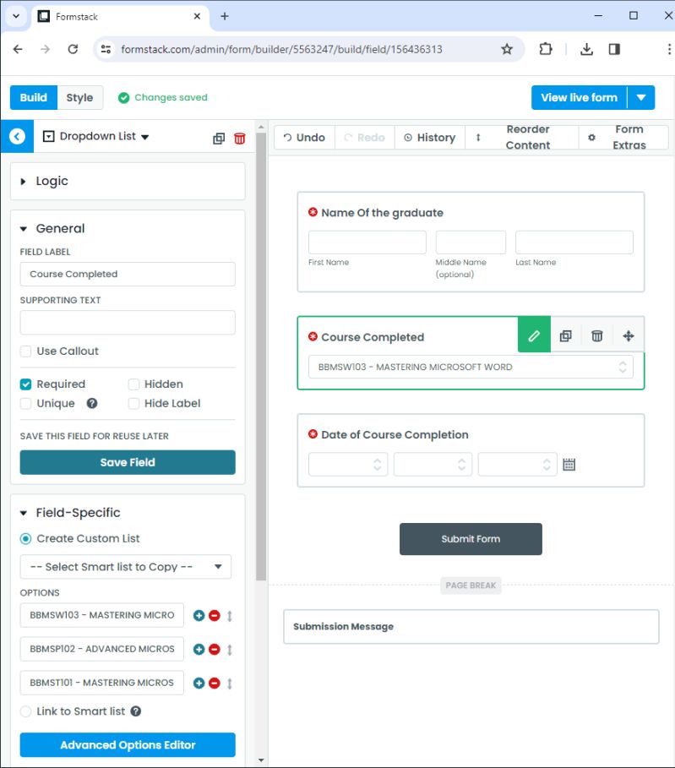Click the Submit Form button
The width and height of the screenshot is (675, 768).
pyautogui.click(x=471, y=539)
